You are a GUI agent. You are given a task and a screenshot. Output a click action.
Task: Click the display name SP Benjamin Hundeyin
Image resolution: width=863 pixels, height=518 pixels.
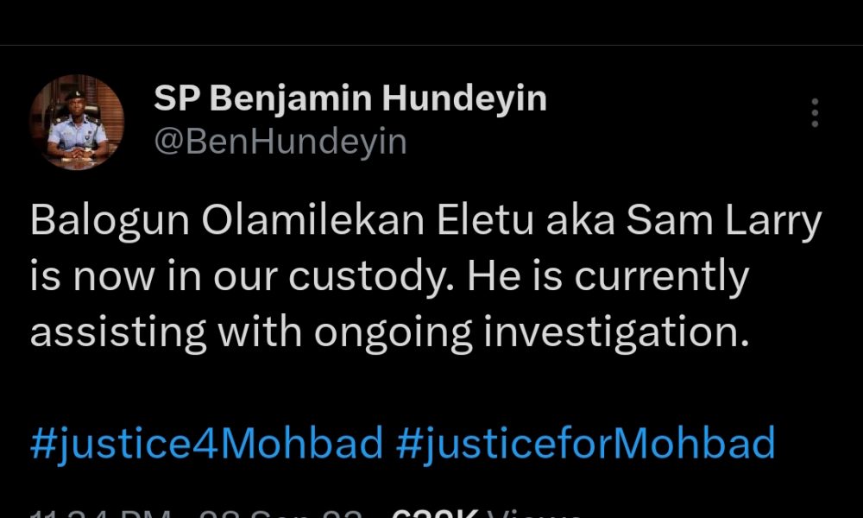[350, 99]
